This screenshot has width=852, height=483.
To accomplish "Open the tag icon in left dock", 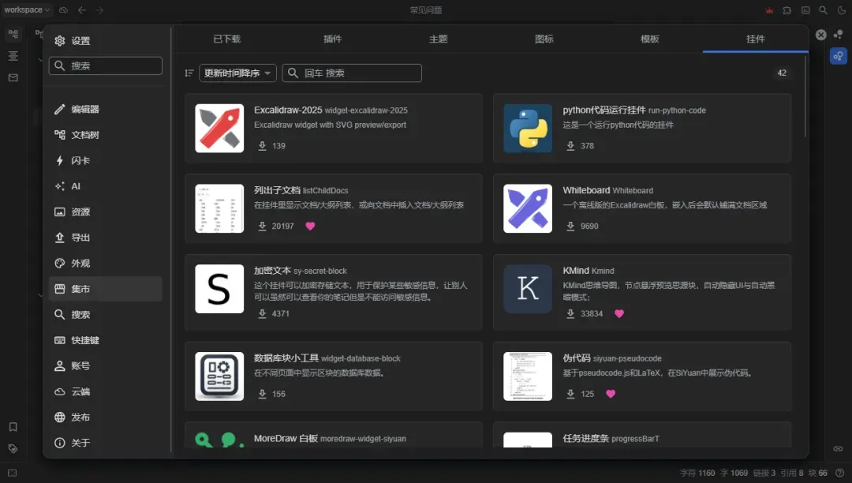I will [13, 449].
